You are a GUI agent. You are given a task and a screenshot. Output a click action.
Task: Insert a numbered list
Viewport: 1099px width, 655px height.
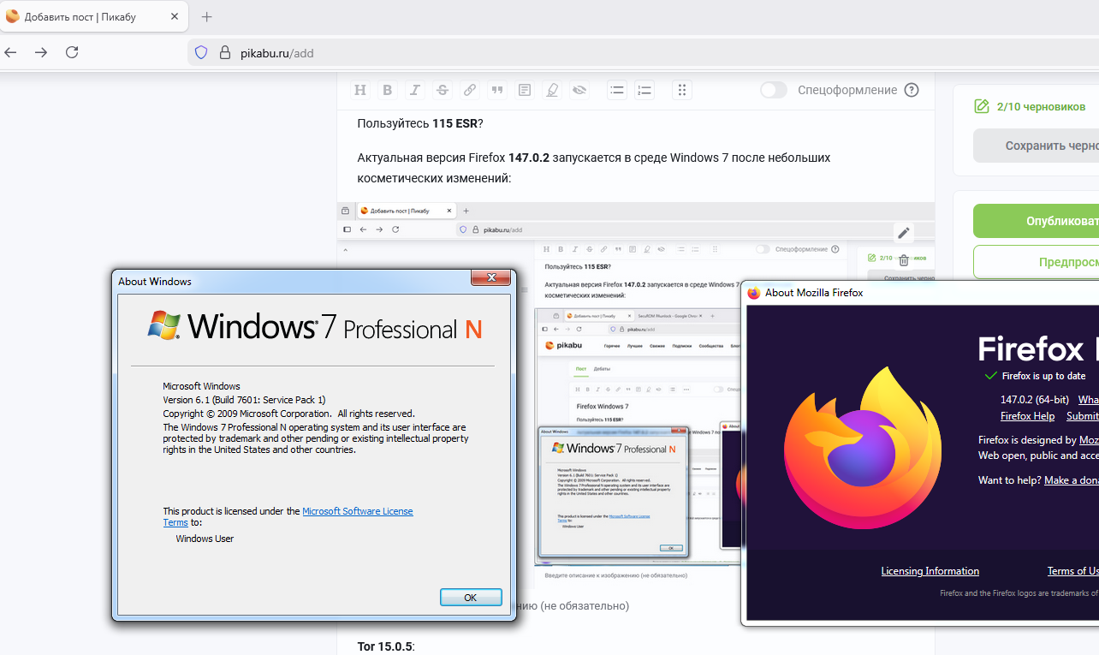point(645,90)
